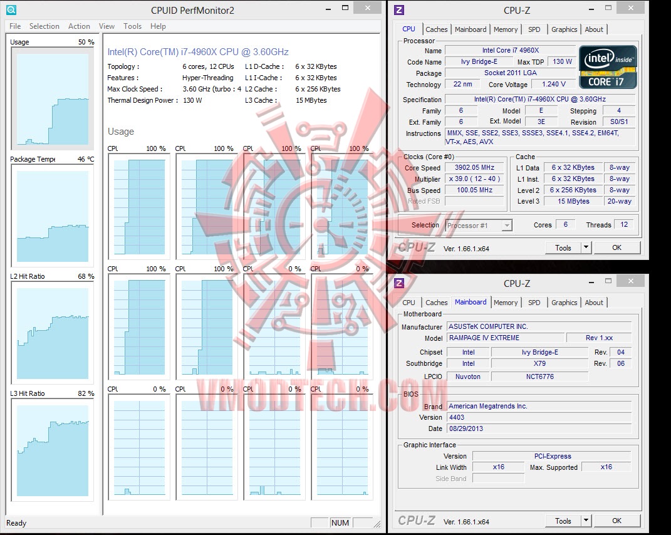
Task: Open the Help menu in PerfMonitor2
Action: coord(158,26)
